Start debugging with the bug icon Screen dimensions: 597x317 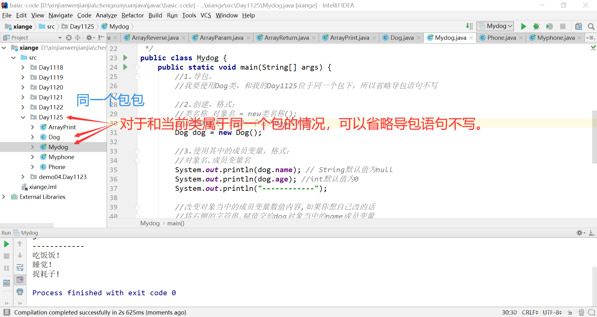point(536,26)
